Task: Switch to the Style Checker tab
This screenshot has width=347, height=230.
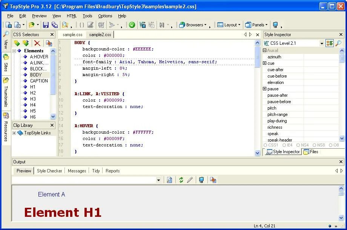Action: coord(49,171)
